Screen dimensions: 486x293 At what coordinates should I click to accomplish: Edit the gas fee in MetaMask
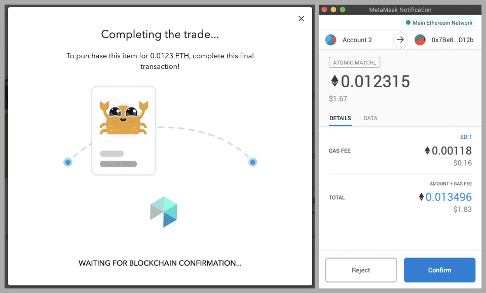point(466,137)
